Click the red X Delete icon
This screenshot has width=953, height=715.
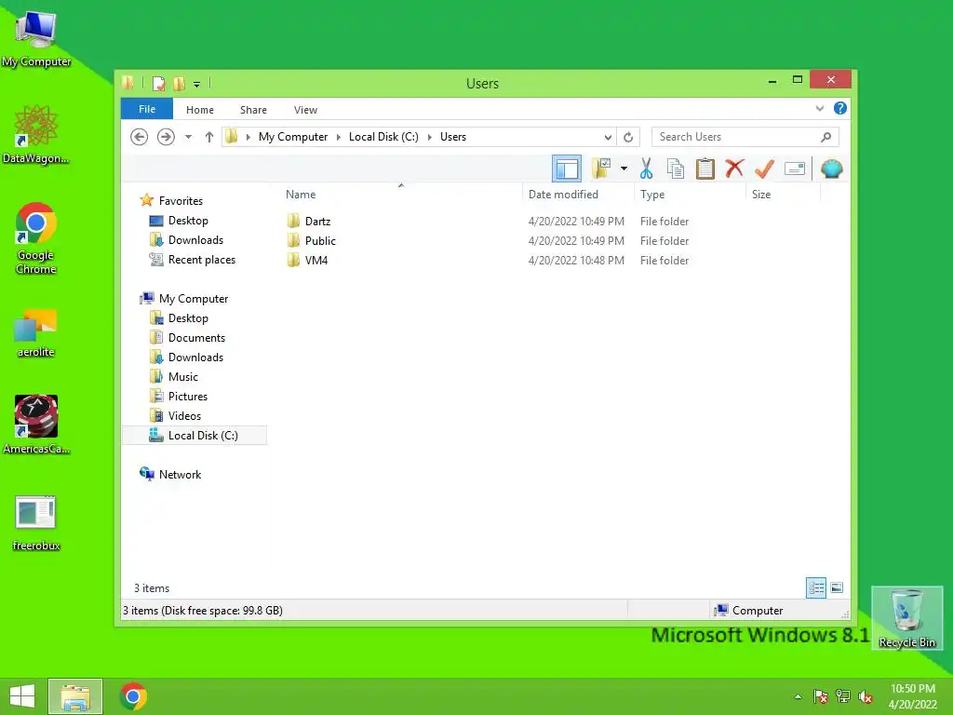(x=734, y=169)
